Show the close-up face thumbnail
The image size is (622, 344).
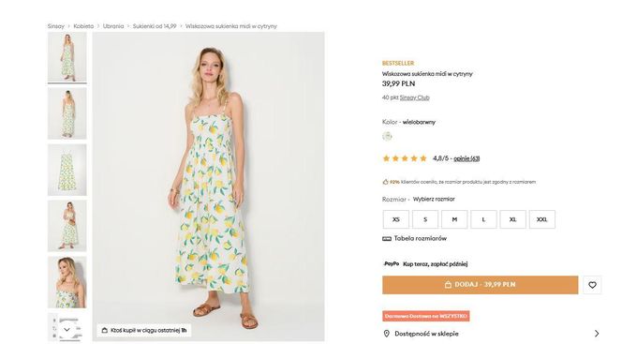[67, 282]
